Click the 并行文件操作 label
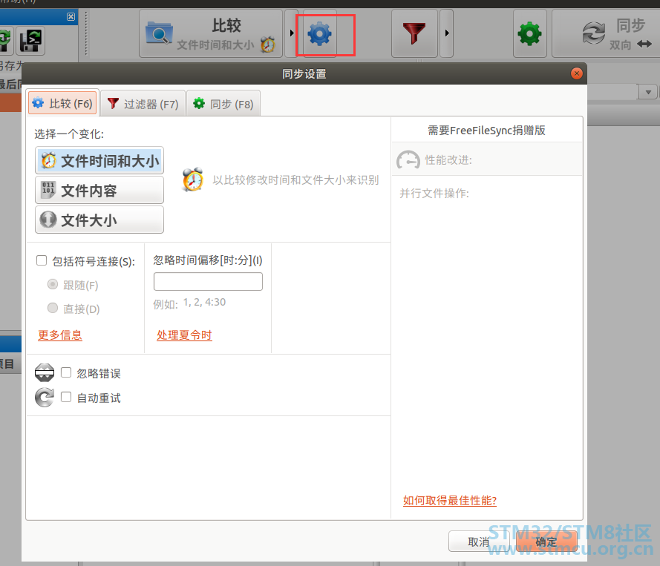The height and width of the screenshot is (566, 660). click(x=434, y=194)
